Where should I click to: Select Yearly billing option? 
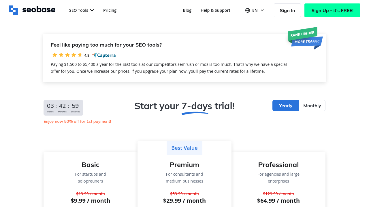(x=285, y=106)
